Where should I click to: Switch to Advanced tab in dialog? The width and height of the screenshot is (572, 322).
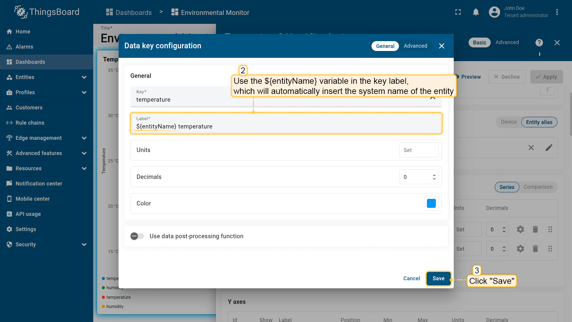click(x=415, y=46)
